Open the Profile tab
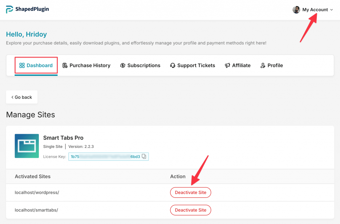340x224 pixels. [x=272, y=65]
